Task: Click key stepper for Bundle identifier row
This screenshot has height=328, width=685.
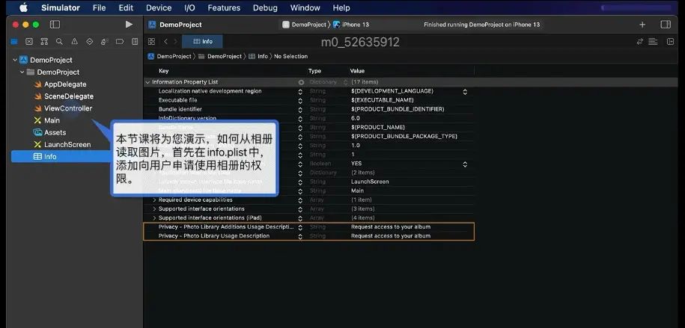Action: tap(300, 110)
